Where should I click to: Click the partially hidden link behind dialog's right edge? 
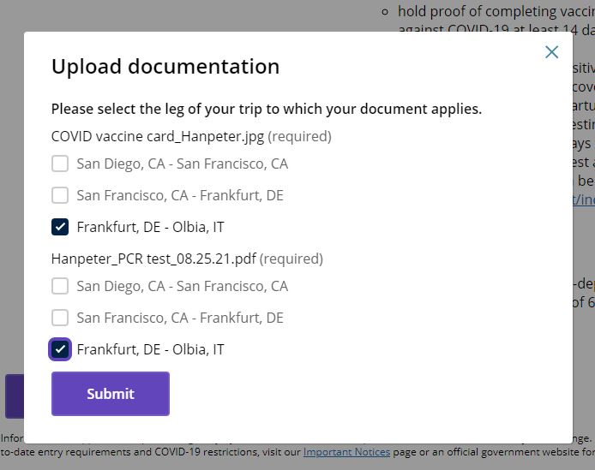[584, 199]
